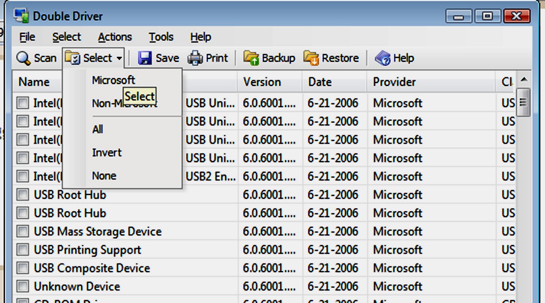Close the Double Driver window
Screen dimensions: 545x303
517,16
